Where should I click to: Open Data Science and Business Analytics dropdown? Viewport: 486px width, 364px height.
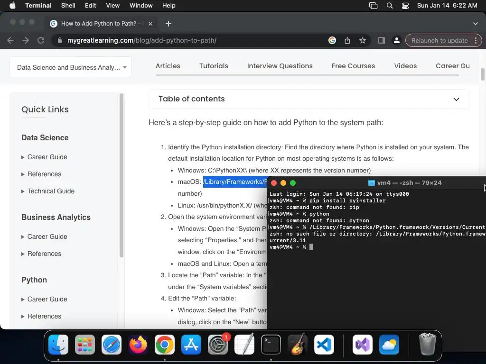click(x=71, y=67)
